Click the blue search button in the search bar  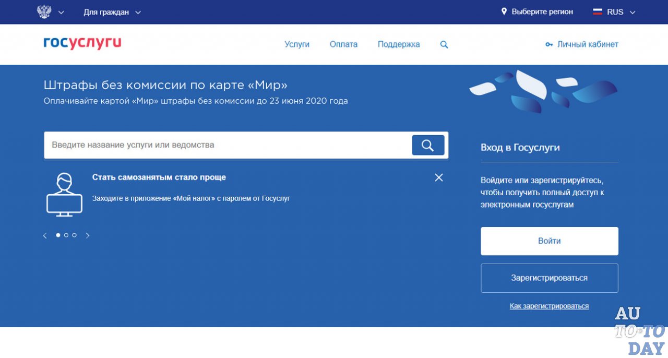coord(428,145)
